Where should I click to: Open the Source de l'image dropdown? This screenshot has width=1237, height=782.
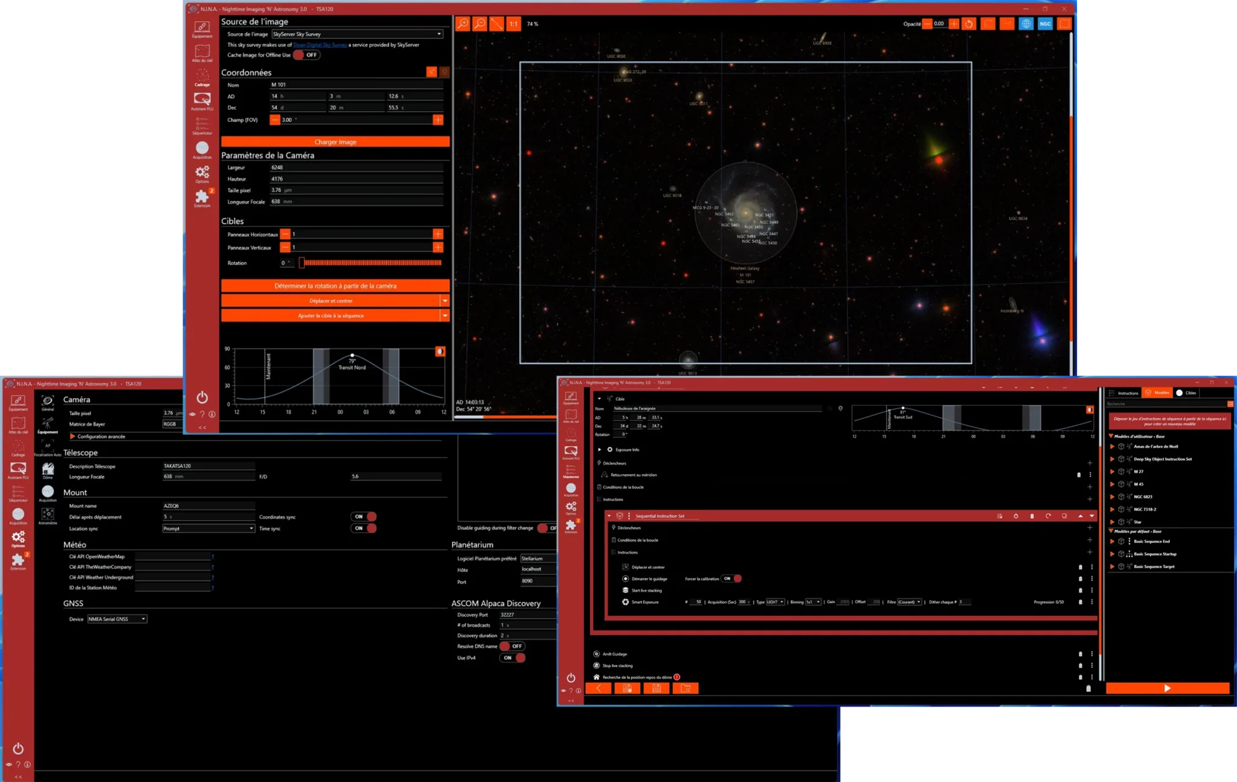pyautogui.click(x=358, y=34)
